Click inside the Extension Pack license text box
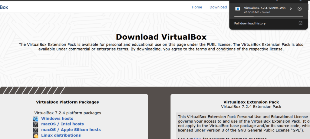This screenshot has height=139, width=310. (242, 124)
